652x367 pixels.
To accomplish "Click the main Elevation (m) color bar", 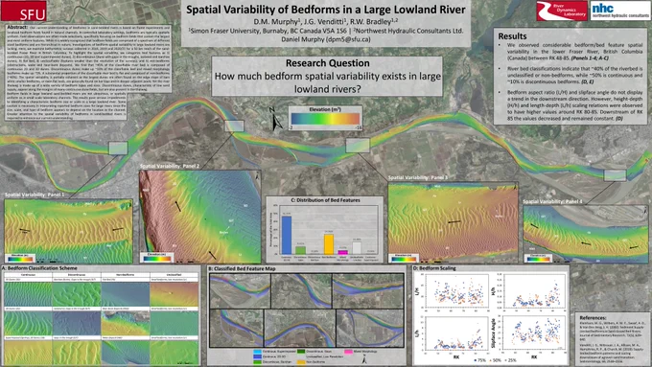I will (x=326, y=119).
